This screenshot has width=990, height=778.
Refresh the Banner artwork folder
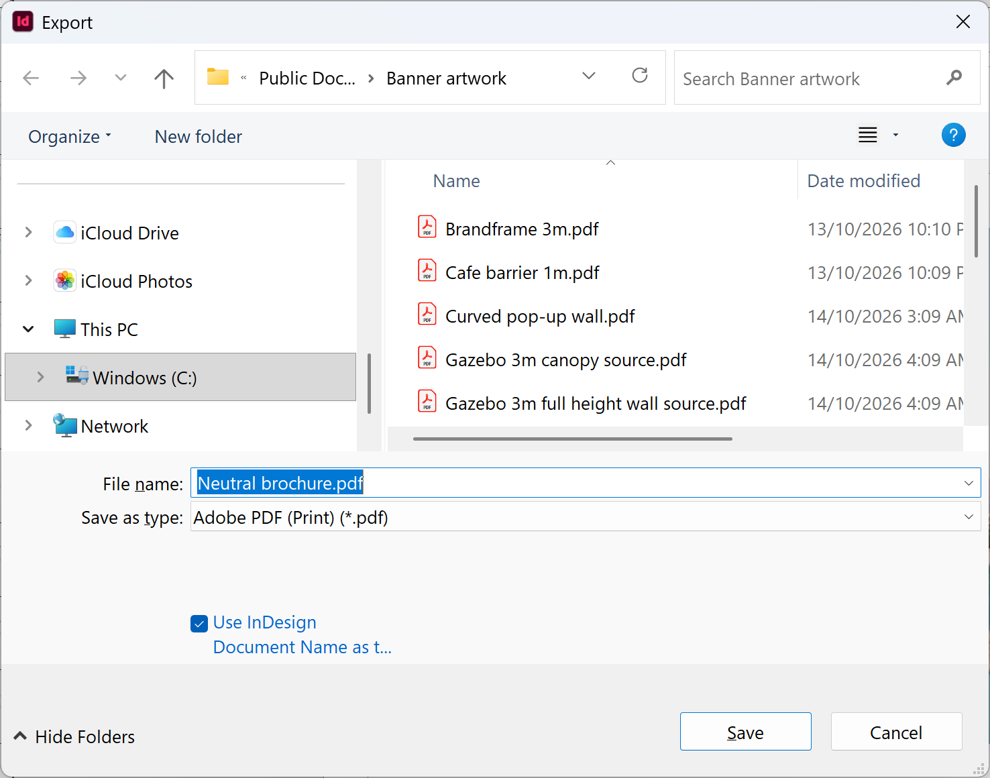tap(640, 75)
